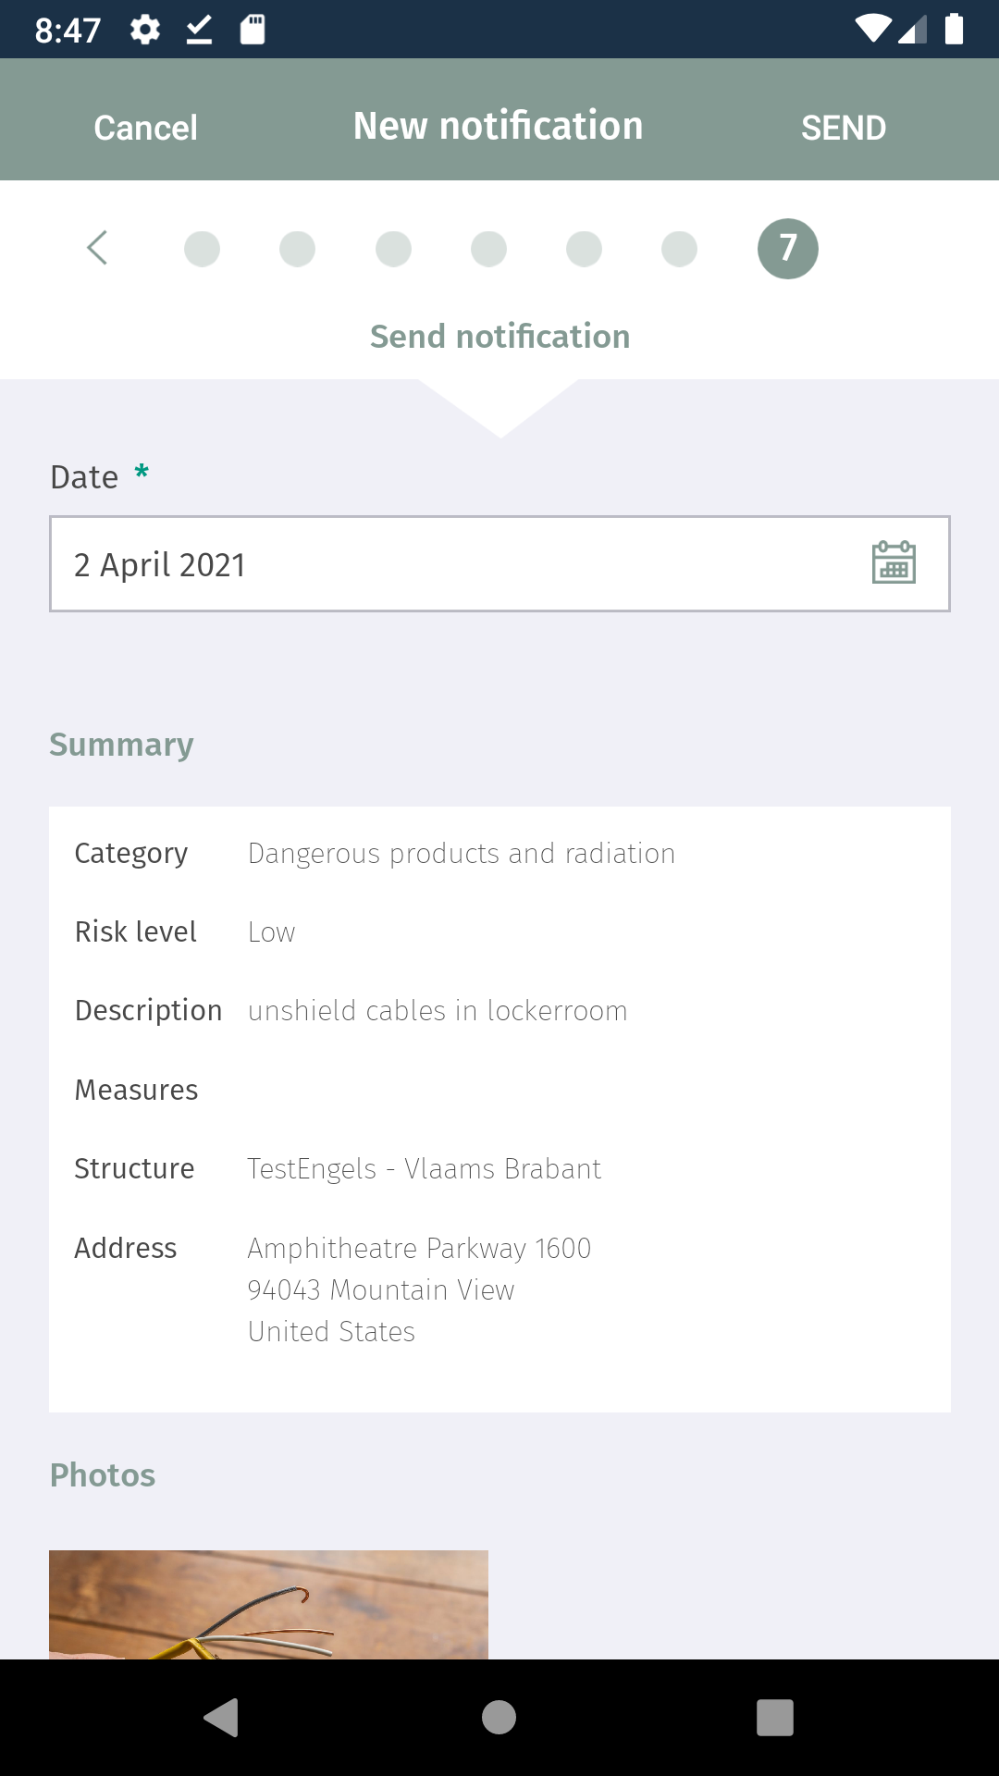Go back with the left chevron arrow
The height and width of the screenshot is (1776, 999).
click(97, 248)
